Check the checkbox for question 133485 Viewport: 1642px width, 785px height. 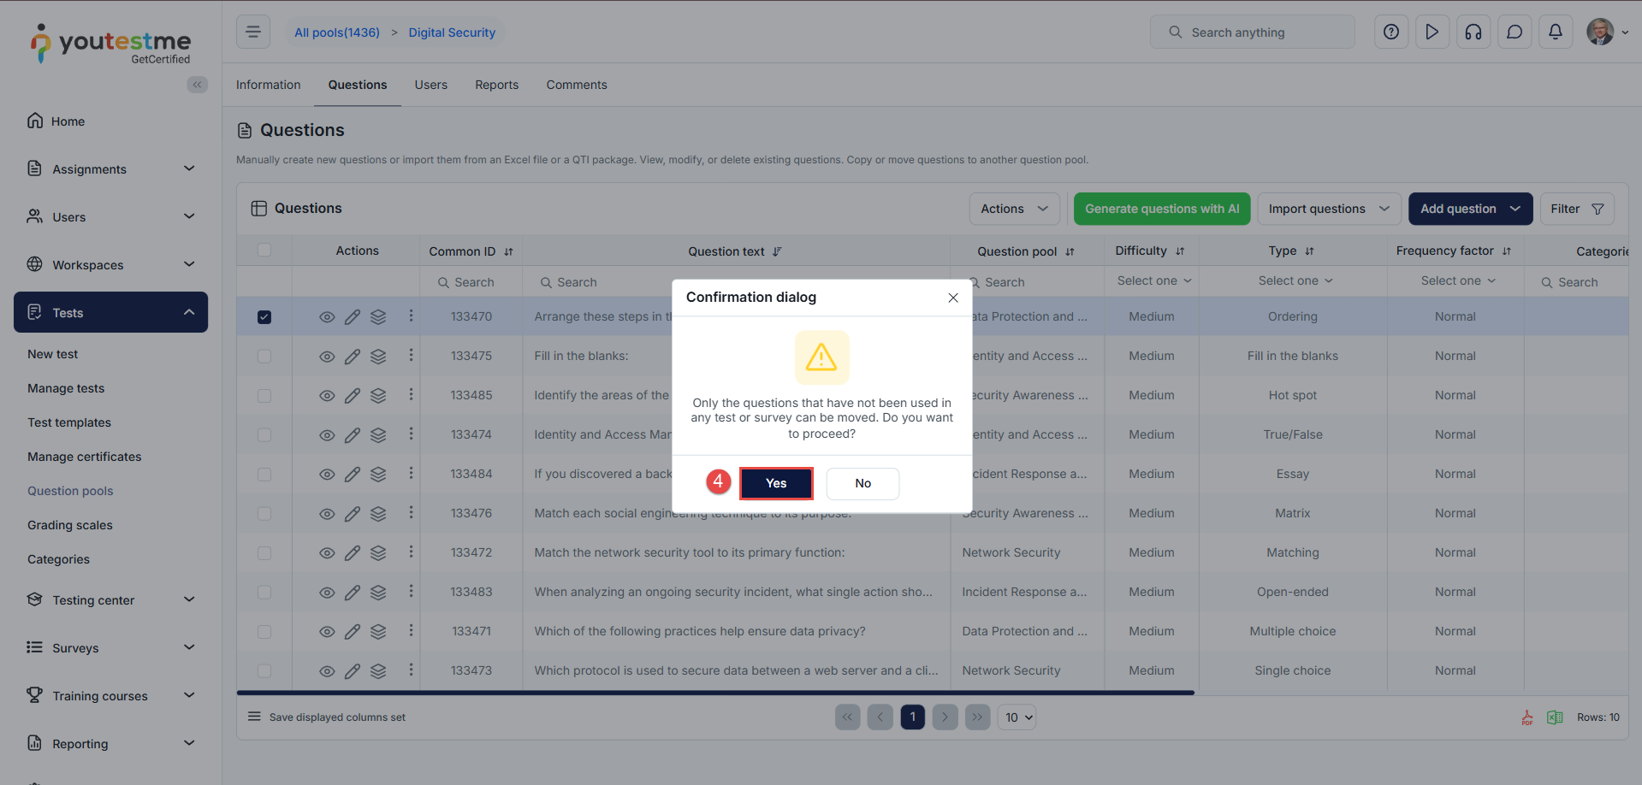(264, 396)
